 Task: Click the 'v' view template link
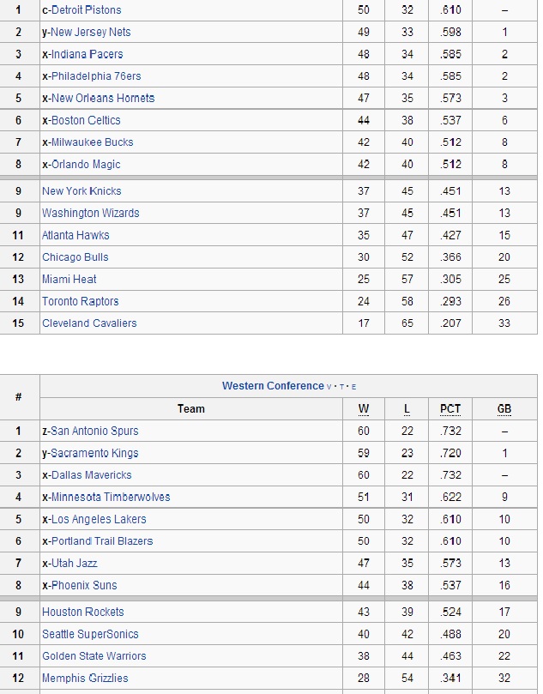[x=329, y=387]
